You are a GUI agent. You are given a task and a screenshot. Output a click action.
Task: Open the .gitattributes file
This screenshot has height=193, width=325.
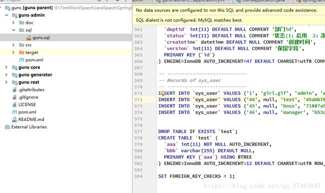(x=31, y=90)
